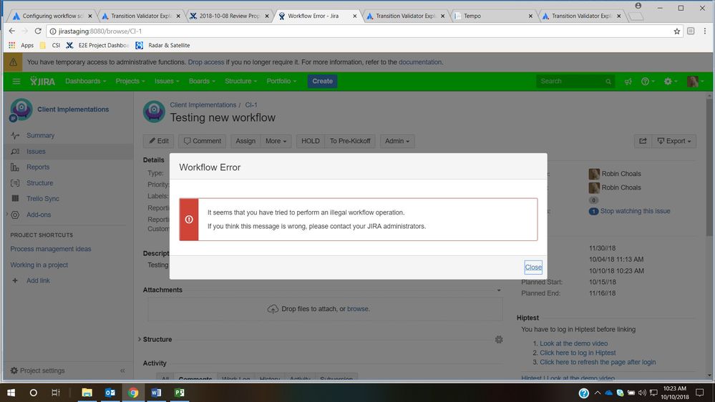Open Structure in the project sidebar
Image resolution: width=715 pixels, height=402 pixels.
pyautogui.click(x=39, y=183)
